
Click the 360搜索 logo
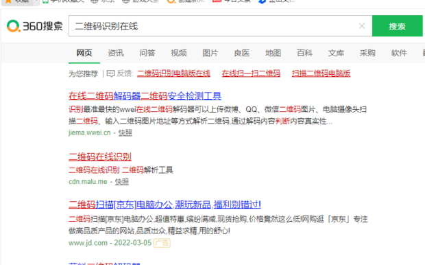tap(35, 26)
